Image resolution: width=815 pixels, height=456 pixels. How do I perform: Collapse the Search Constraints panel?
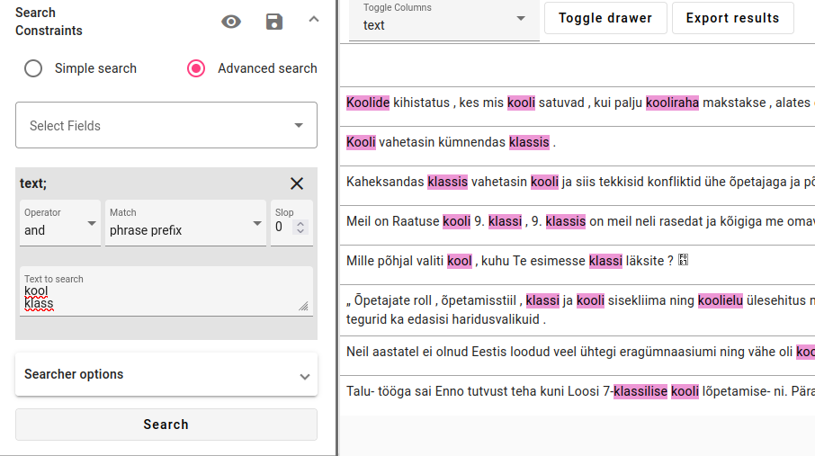313,20
